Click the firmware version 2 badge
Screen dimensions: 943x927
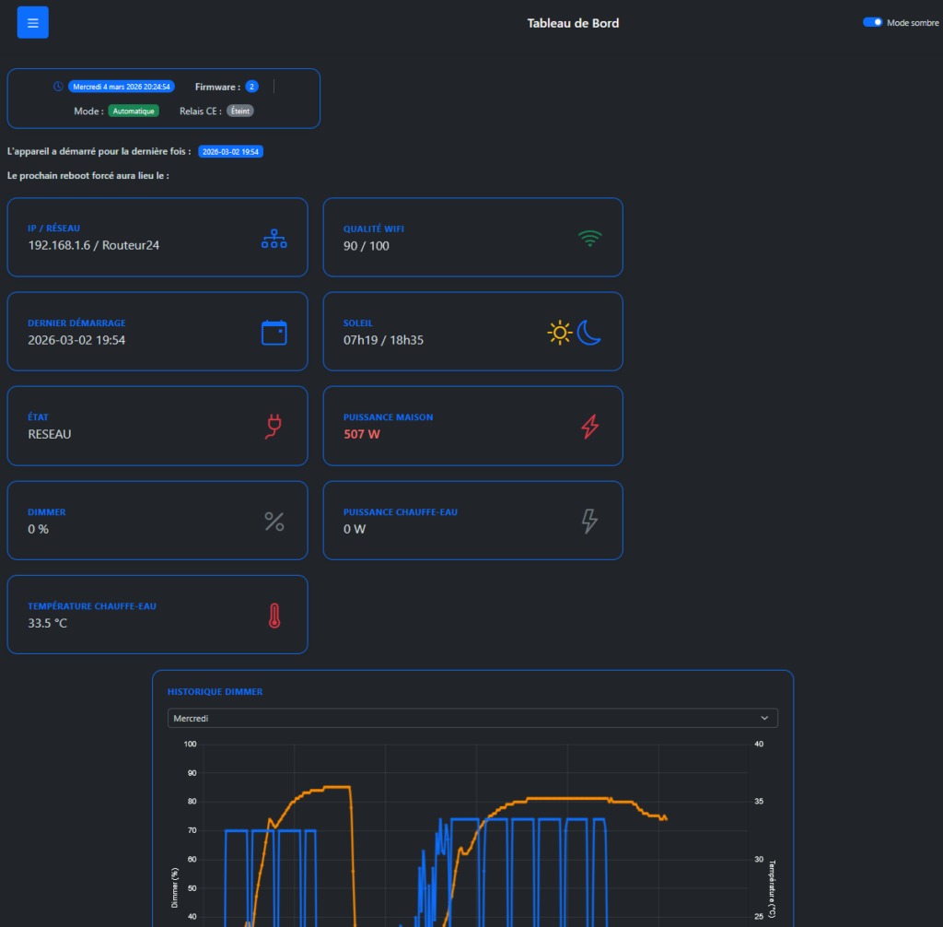click(x=251, y=87)
